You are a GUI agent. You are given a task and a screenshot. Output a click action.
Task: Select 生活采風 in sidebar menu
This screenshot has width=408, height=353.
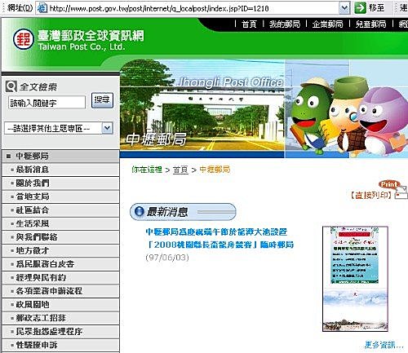pyautogui.click(x=60, y=223)
